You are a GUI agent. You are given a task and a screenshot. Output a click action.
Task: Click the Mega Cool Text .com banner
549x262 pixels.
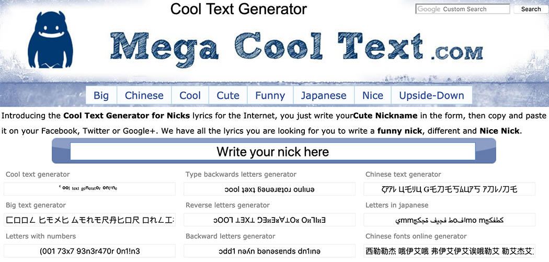pyautogui.click(x=297, y=48)
